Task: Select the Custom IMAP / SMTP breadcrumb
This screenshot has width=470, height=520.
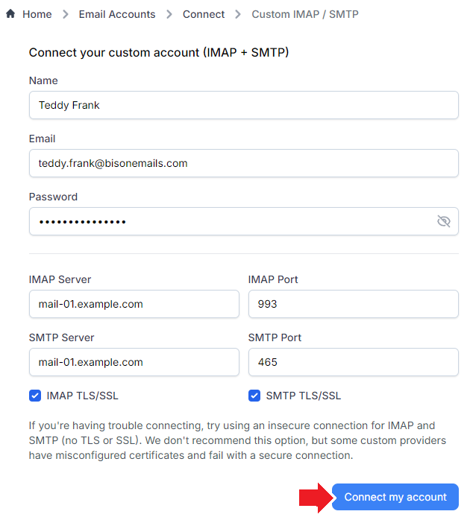Action: (305, 14)
